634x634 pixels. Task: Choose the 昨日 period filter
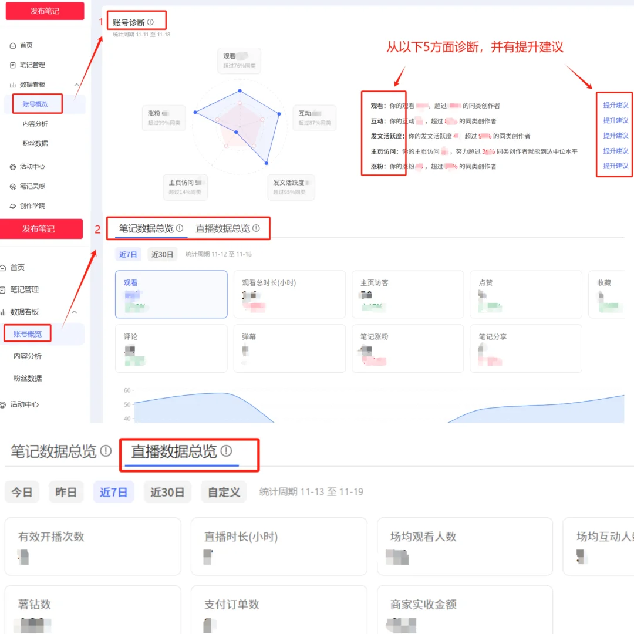pyautogui.click(x=66, y=492)
